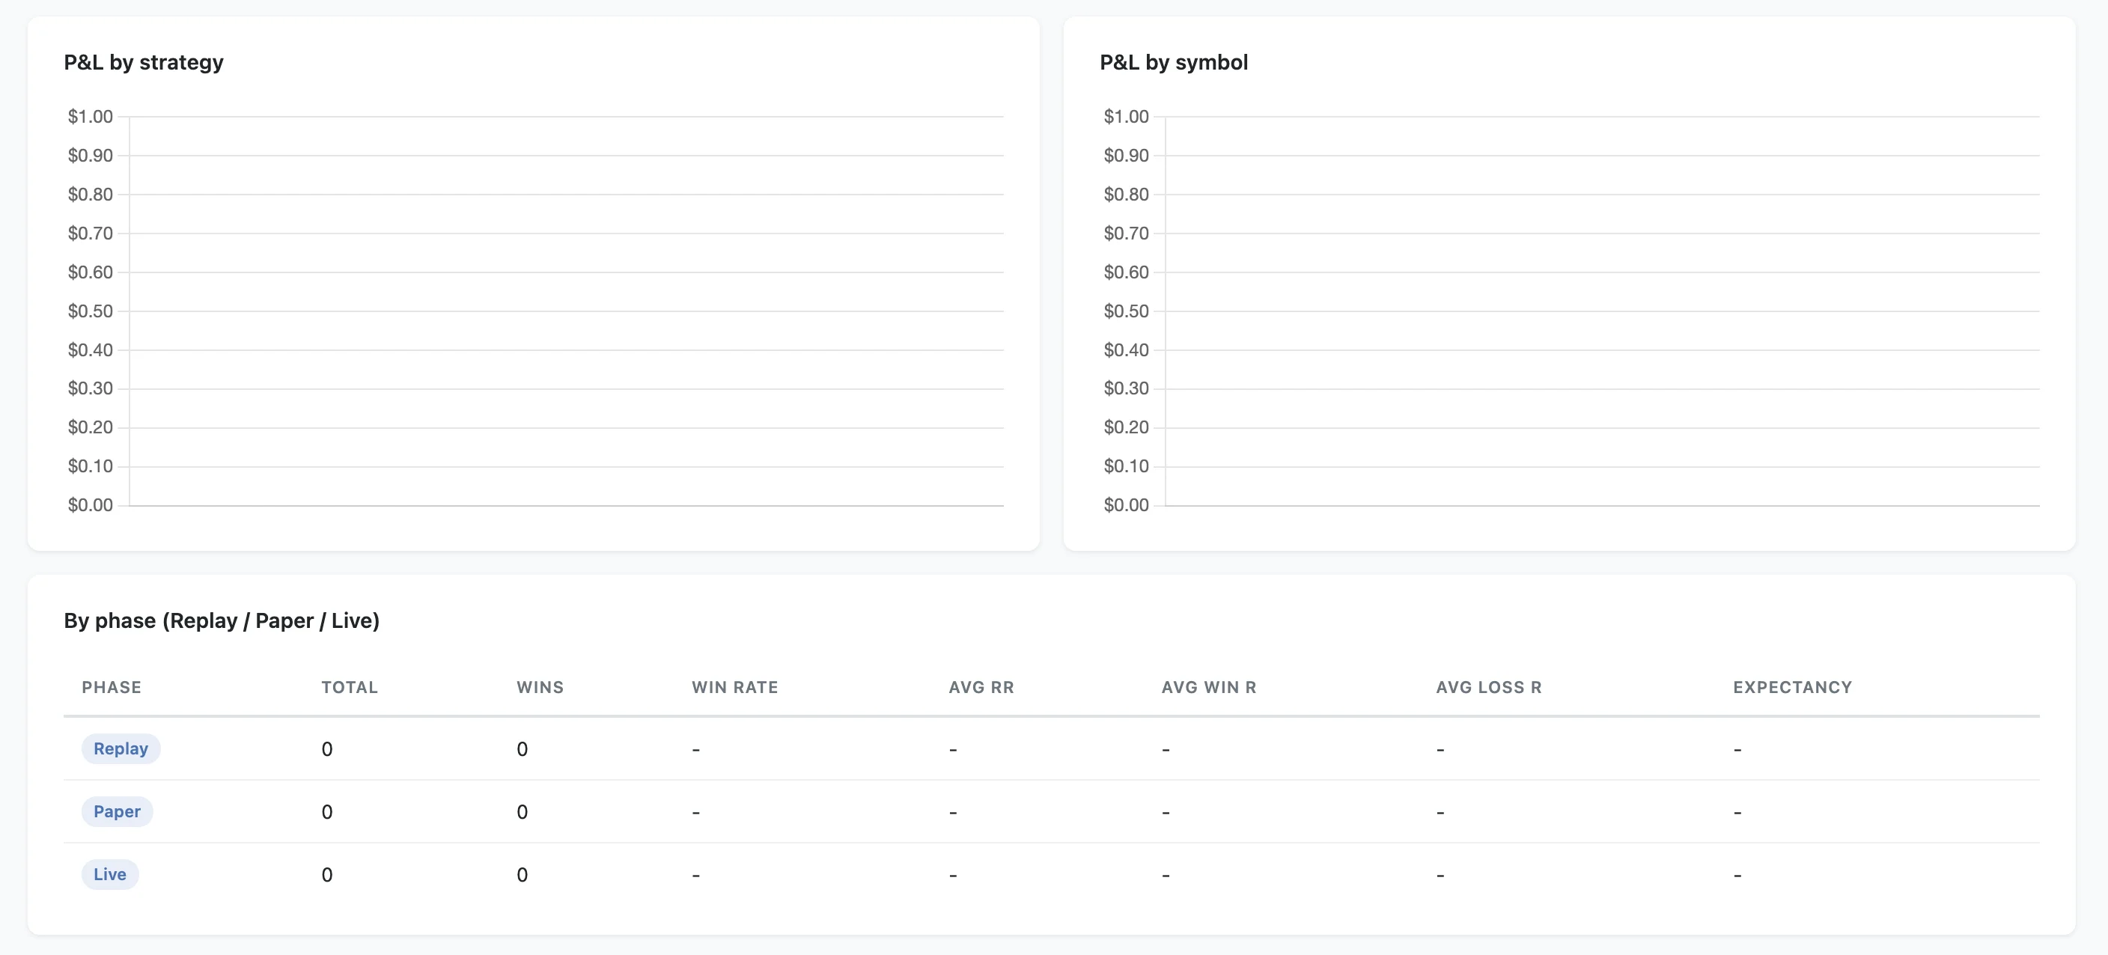Screen dimensions: 2108x955
Task: Click the Paper row expectancy dash
Action: pos(1737,813)
